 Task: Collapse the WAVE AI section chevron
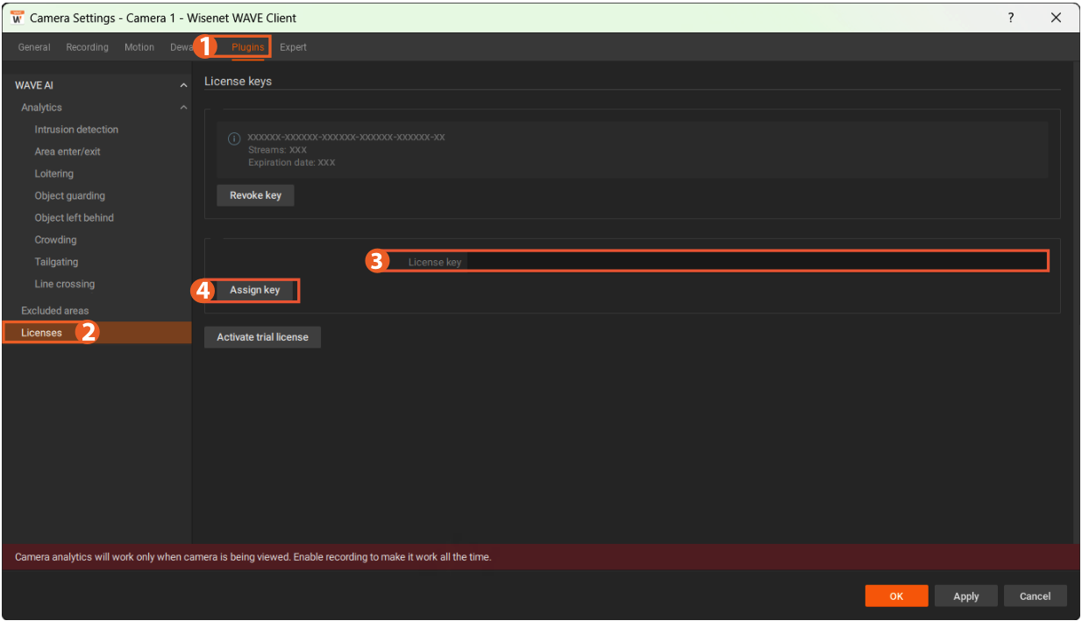pyautogui.click(x=183, y=86)
